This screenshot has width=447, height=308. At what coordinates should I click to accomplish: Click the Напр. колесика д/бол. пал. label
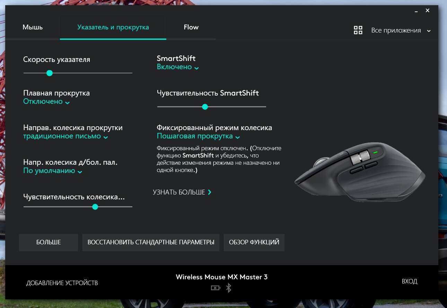tap(70, 162)
